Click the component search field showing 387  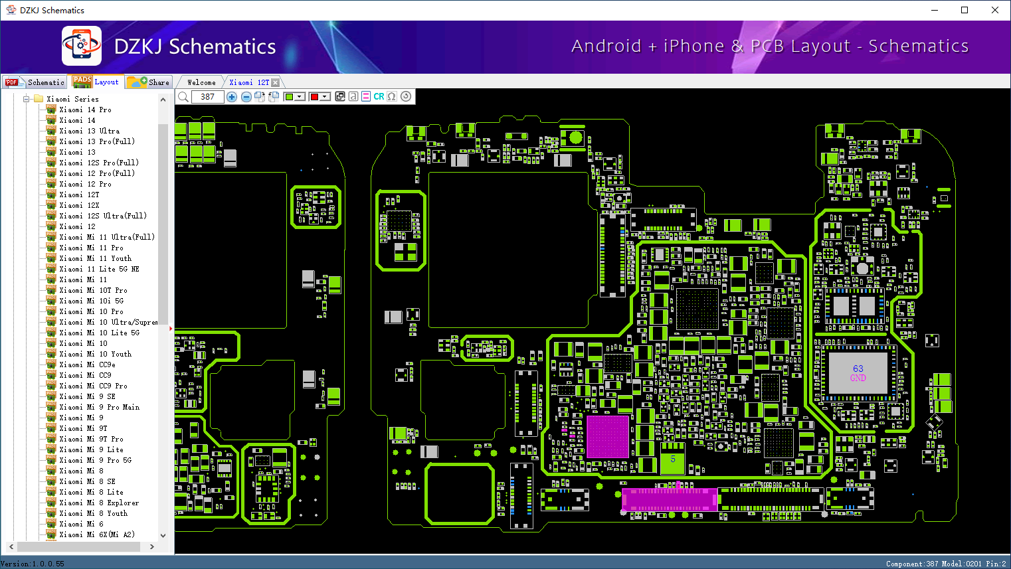click(207, 97)
